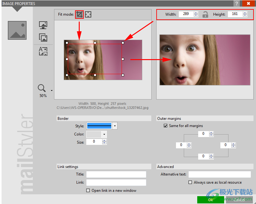
Task: Click the large image placeholder icon
Action: pos(17,30)
